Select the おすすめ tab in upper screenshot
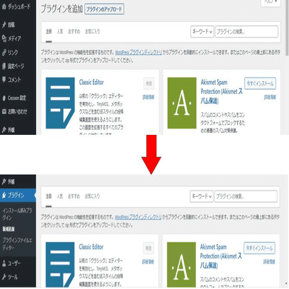The image size is (289, 289). 74,31
